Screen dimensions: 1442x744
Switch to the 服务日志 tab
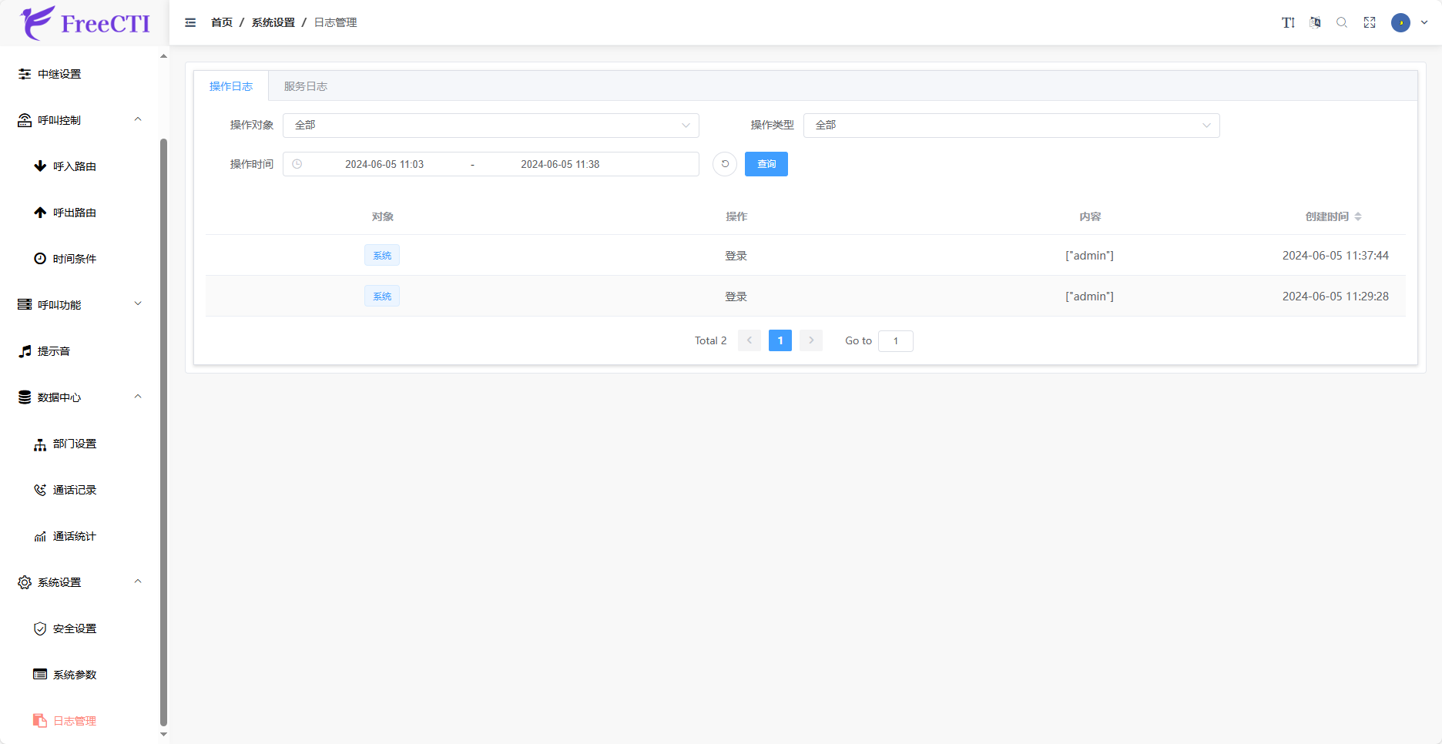(306, 86)
